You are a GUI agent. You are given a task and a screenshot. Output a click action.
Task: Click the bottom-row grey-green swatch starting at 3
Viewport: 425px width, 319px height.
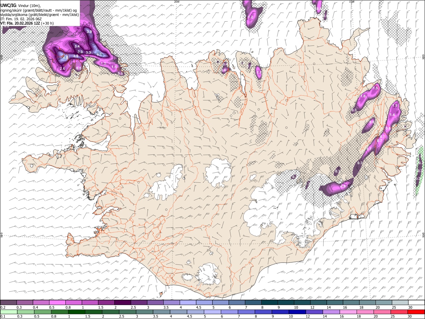144,312
